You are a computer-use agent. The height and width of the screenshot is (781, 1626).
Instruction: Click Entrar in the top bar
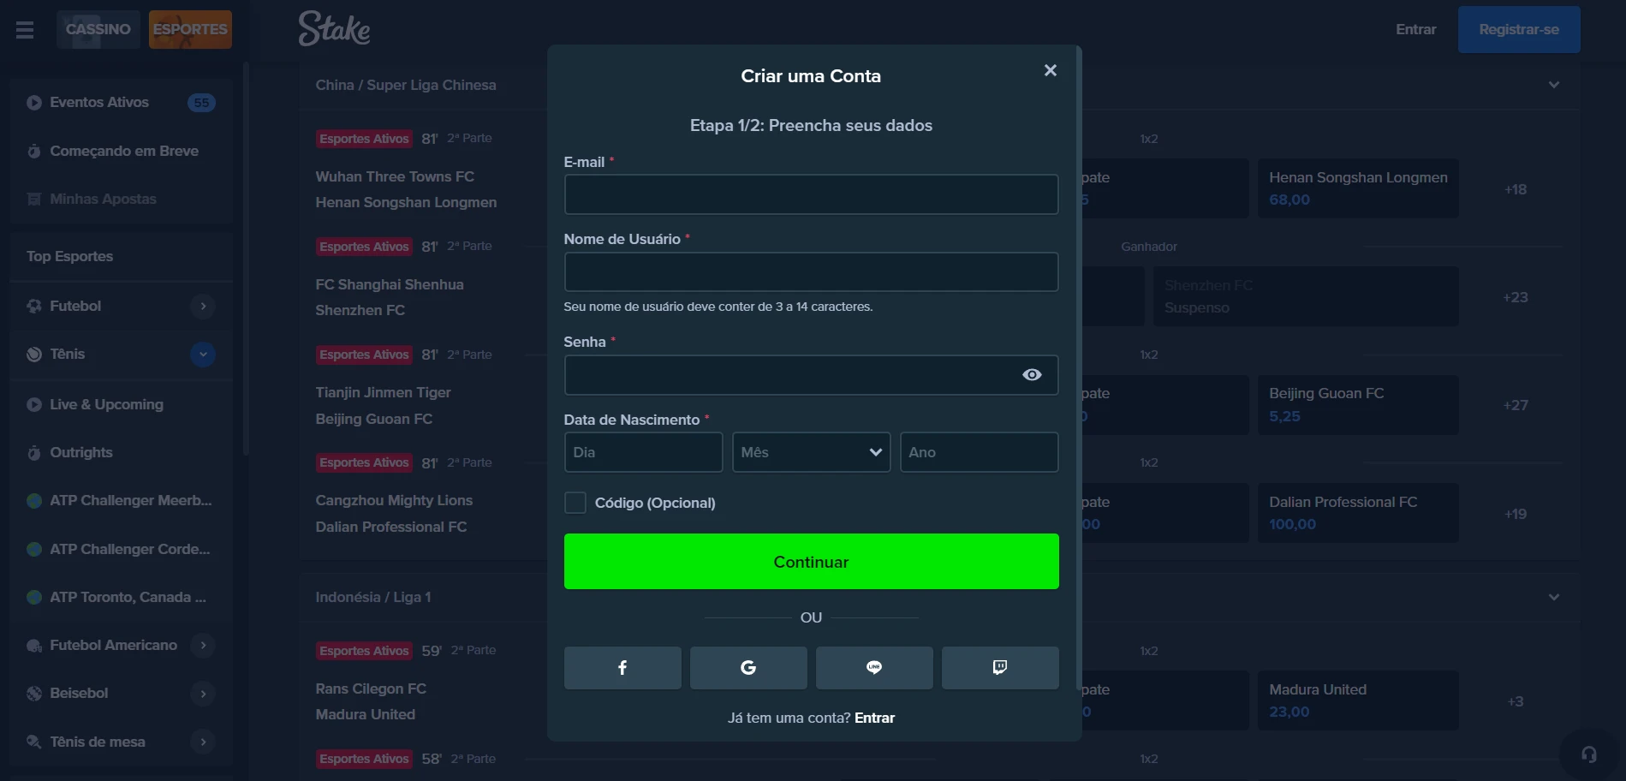coord(1415,29)
